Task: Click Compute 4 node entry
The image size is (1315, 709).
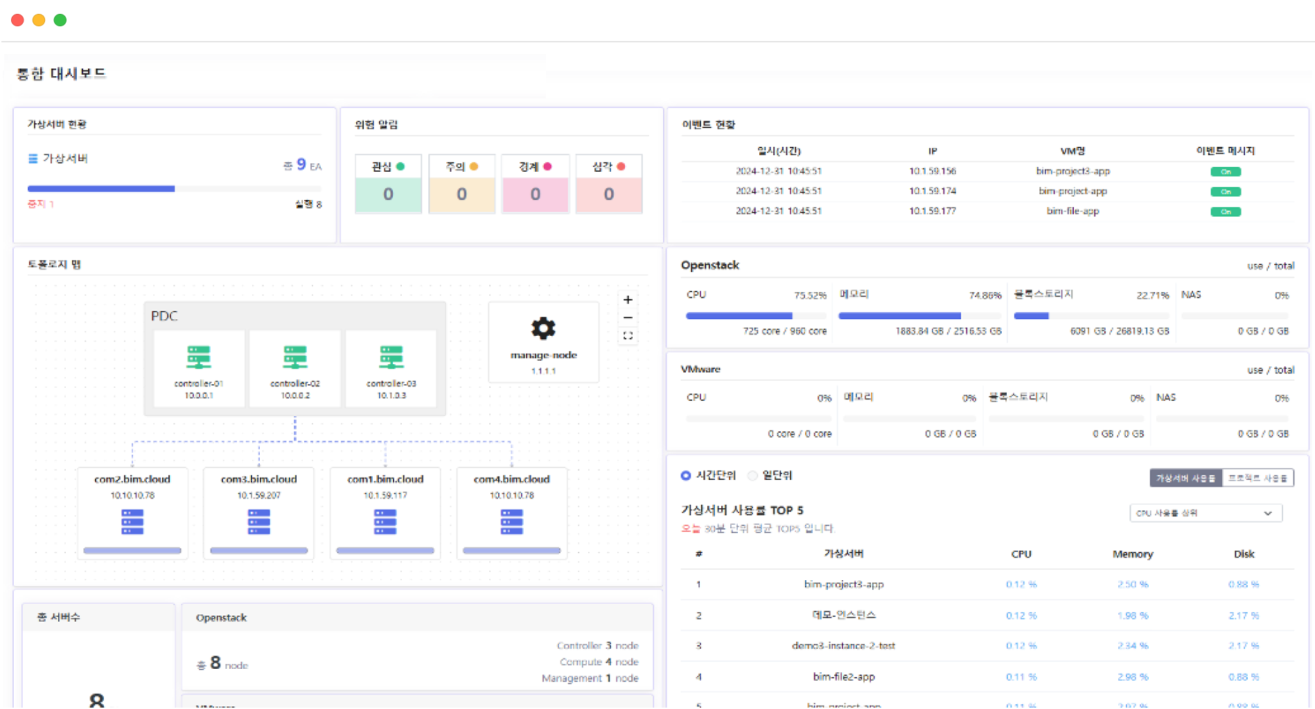Action: coord(599,662)
